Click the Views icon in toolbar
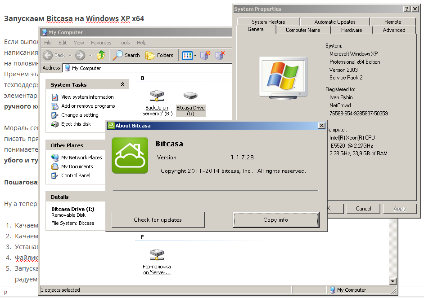424x298 pixels. pos(187,56)
